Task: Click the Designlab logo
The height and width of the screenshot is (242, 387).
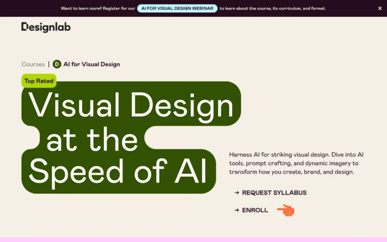Action: [x=46, y=27]
